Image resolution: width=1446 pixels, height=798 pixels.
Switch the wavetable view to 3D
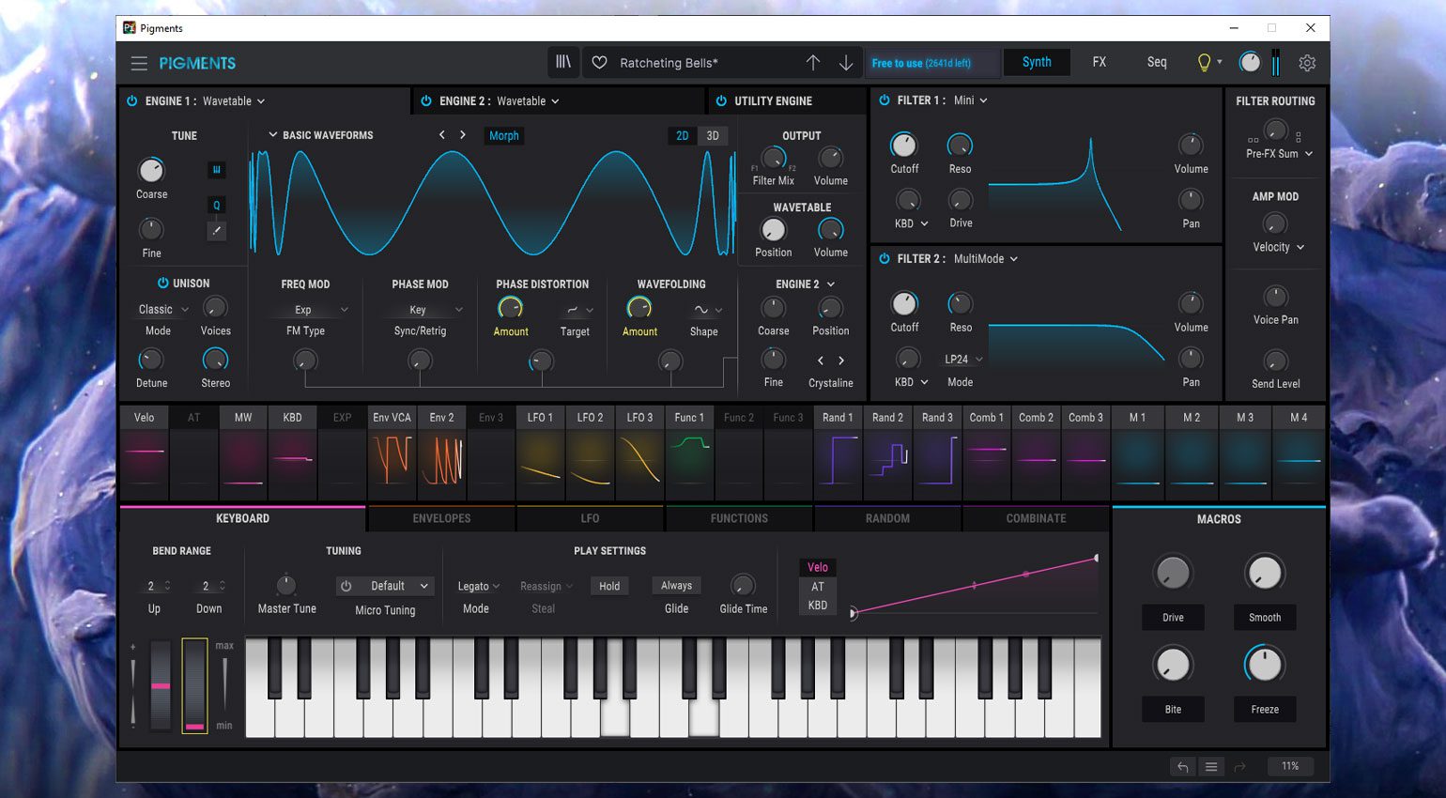pos(712,135)
